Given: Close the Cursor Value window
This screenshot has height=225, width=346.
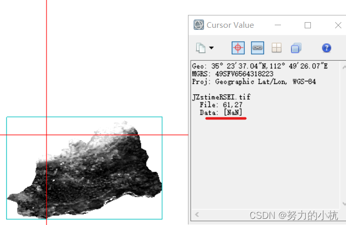Looking at the screenshot, I should [x=338, y=25].
